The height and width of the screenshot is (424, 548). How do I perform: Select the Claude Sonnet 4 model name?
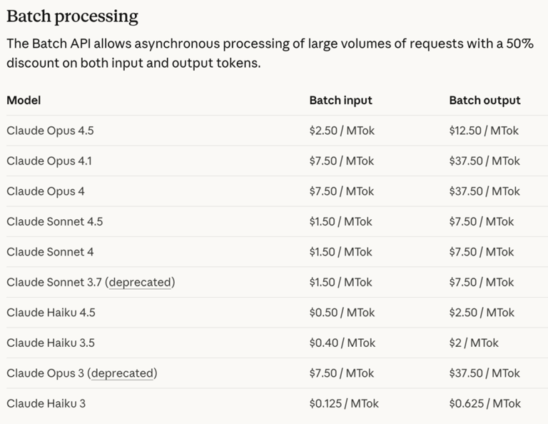(x=50, y=252)
